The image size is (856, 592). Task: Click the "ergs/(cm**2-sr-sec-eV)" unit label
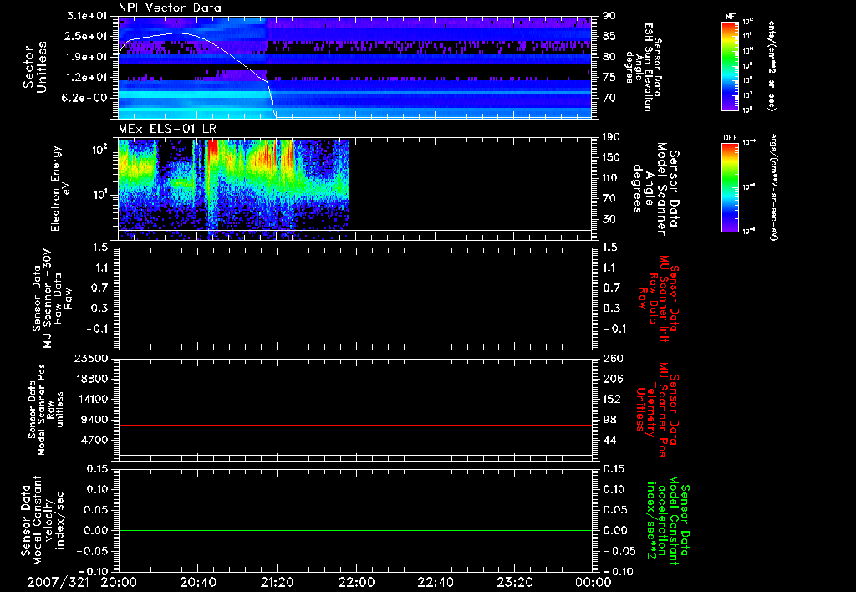[x=773, y=188]
